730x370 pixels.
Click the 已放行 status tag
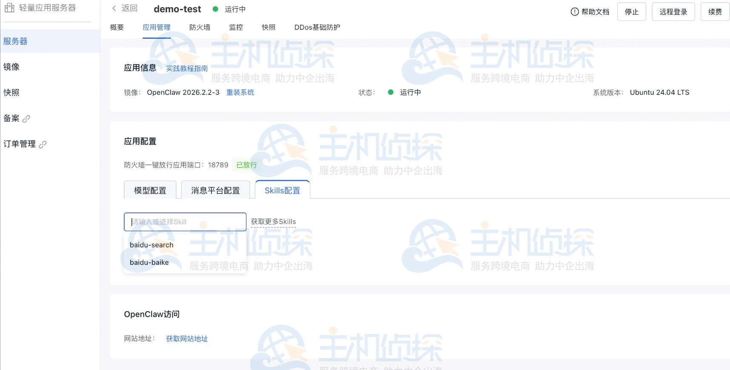click(x=246, y=165)
